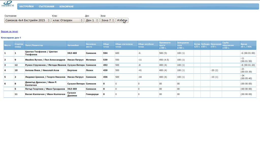
Task: Open the Версия за печат link
Action: (10, 32)
